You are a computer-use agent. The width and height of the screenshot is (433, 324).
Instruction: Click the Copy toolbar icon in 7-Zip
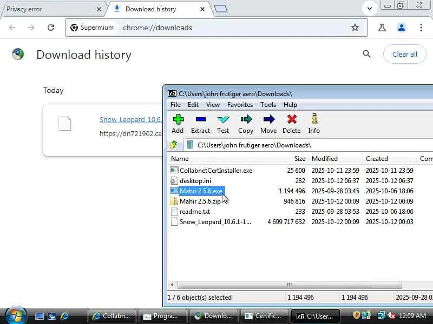tap(246, 124)
